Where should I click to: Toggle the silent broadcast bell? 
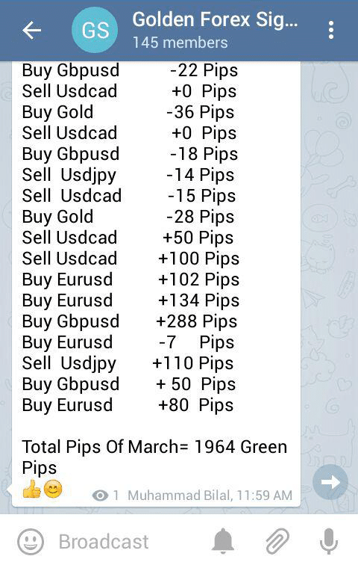223,541
